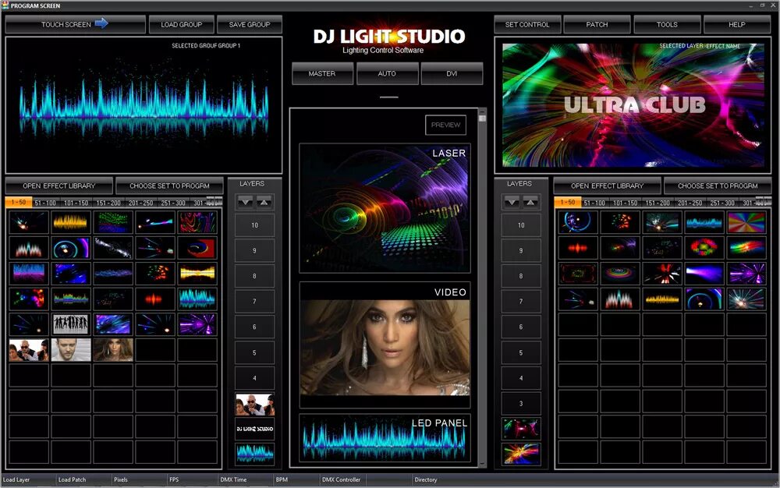The width and height of the screenshot is (780, 488).
Task: Open the 51 - 100 tab in left panel
Action: pyautogui.click(x=45, y=203)
